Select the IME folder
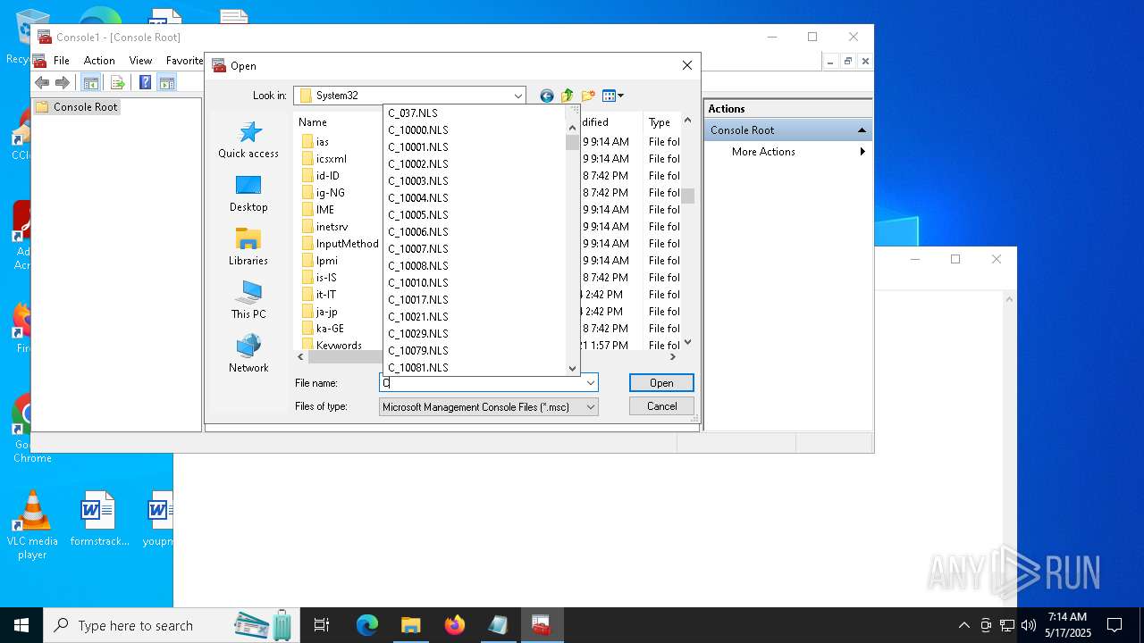 (317, 210)
